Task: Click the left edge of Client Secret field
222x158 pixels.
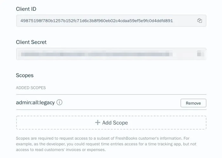Action: [x=18, y=54]
